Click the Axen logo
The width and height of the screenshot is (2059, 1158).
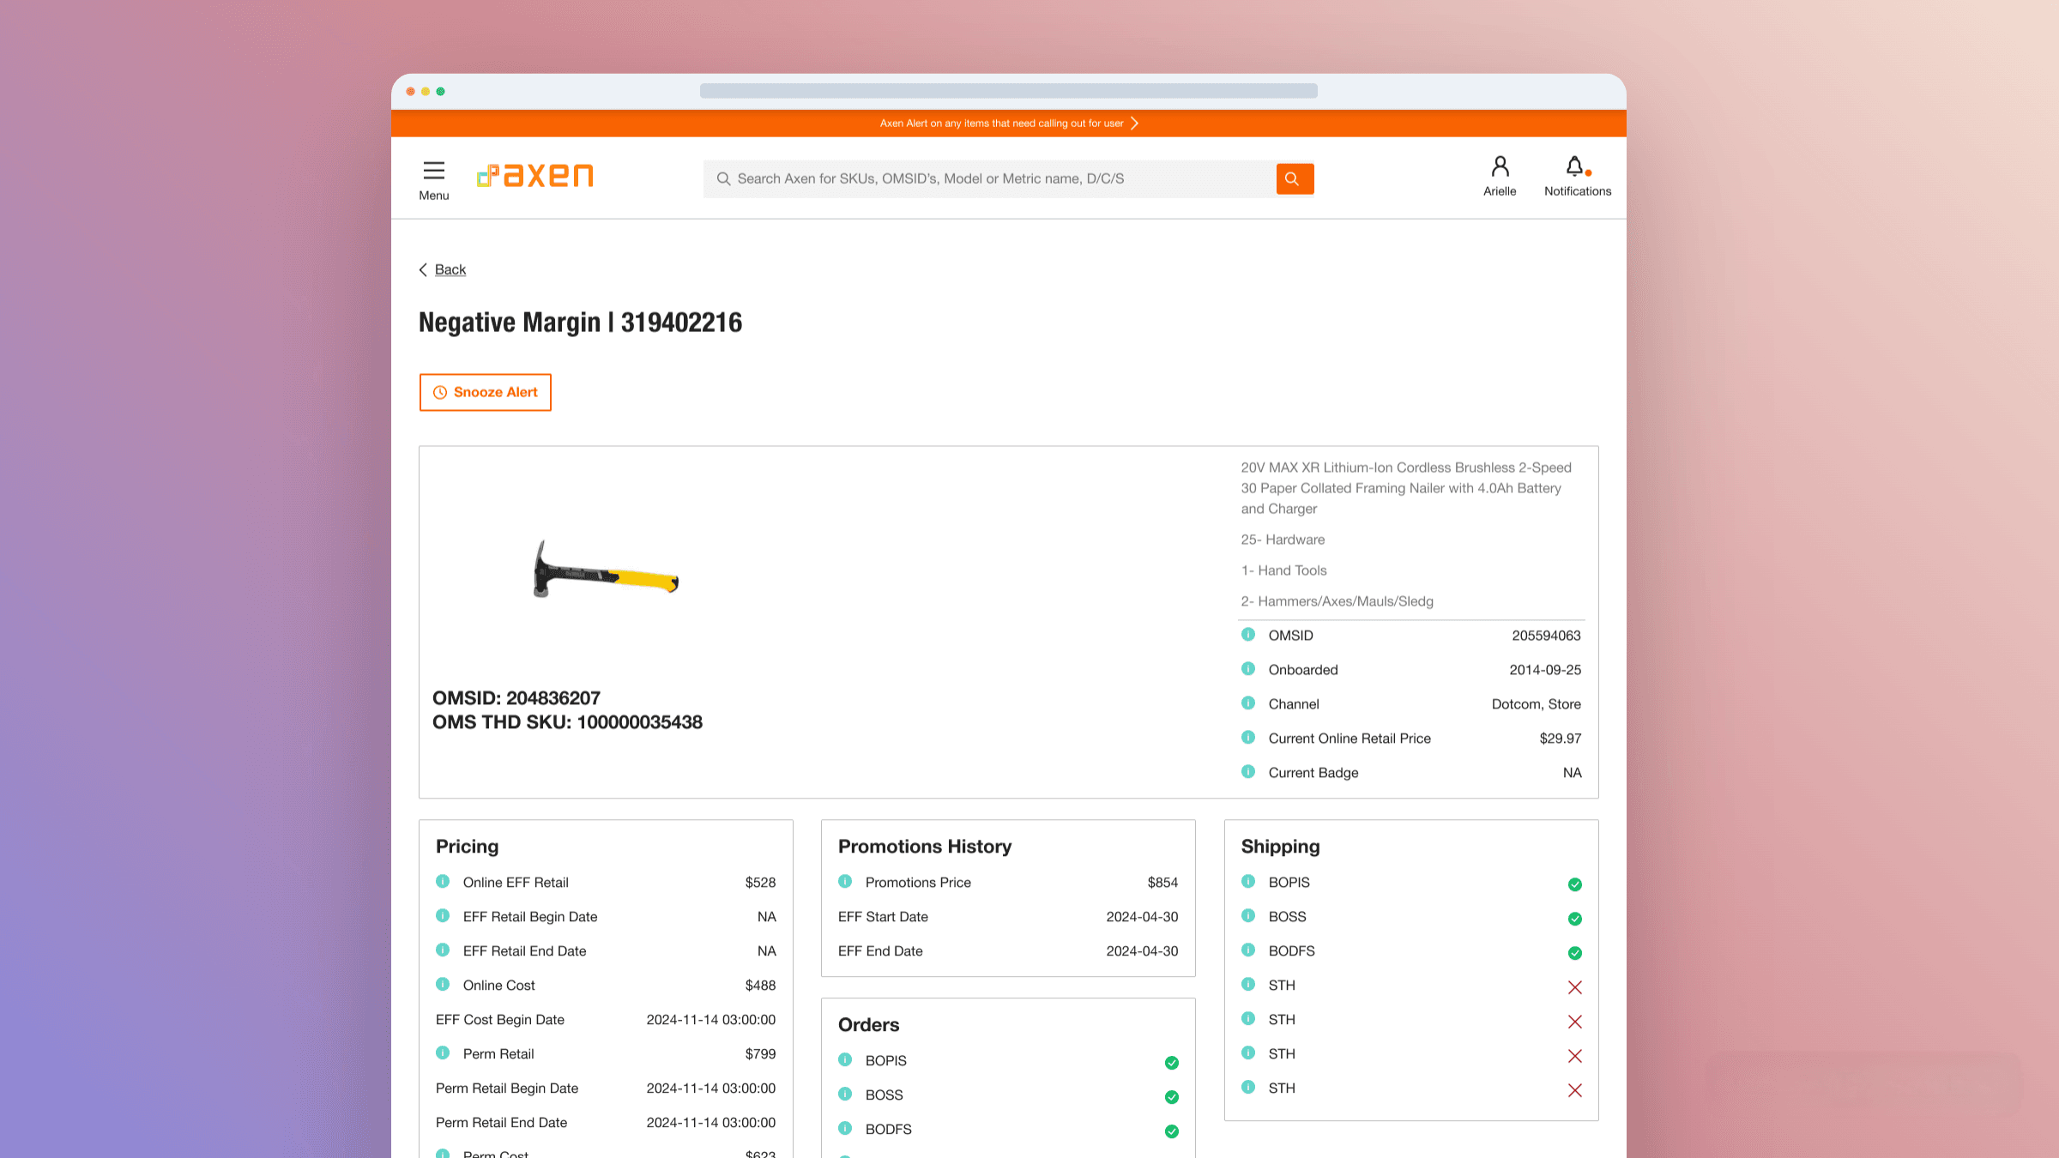pos(535,176)
